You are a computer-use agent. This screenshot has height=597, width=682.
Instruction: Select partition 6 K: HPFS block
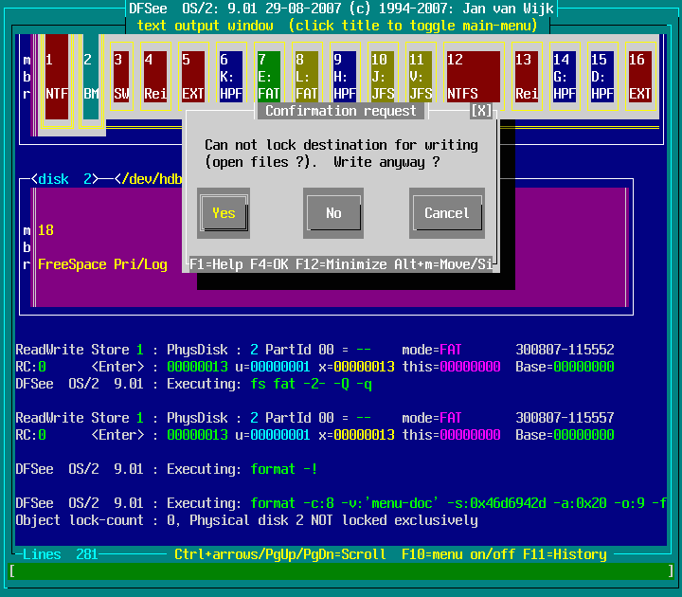[231, 77]
